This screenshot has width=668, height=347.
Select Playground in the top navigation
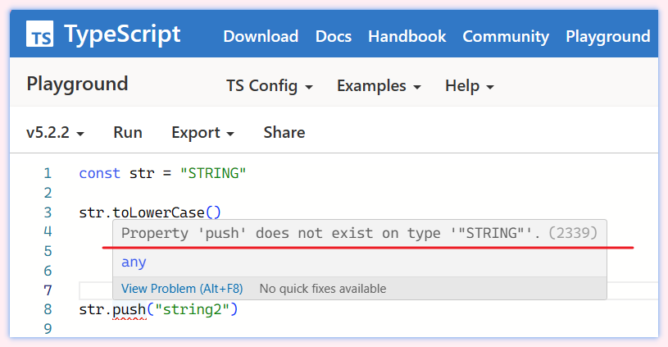[x=607, y=36]
